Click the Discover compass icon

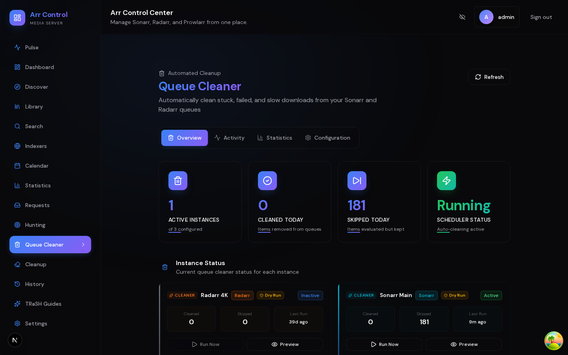coord(17,87)
